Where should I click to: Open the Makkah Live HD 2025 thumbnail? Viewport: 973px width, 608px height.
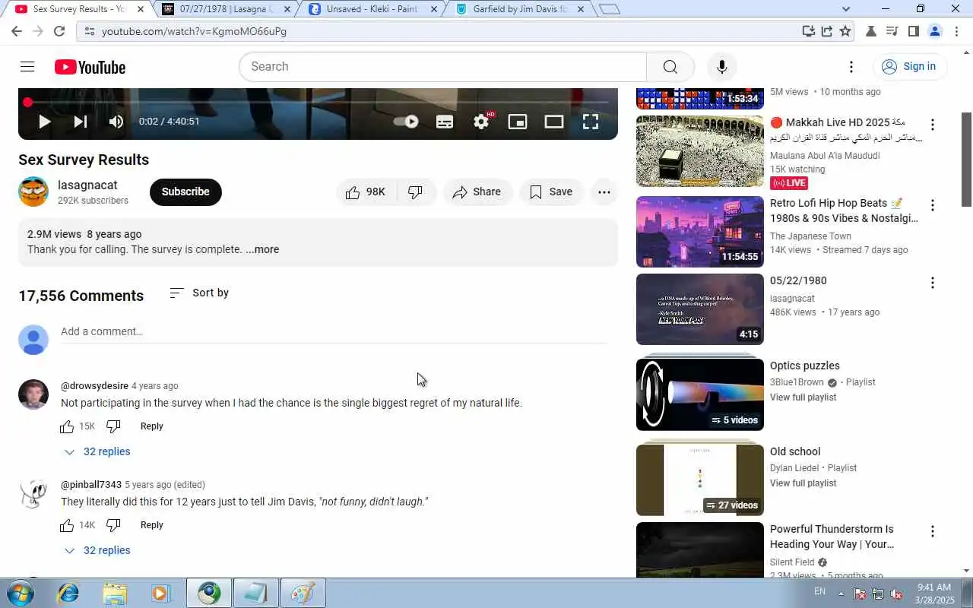[700, 151]
